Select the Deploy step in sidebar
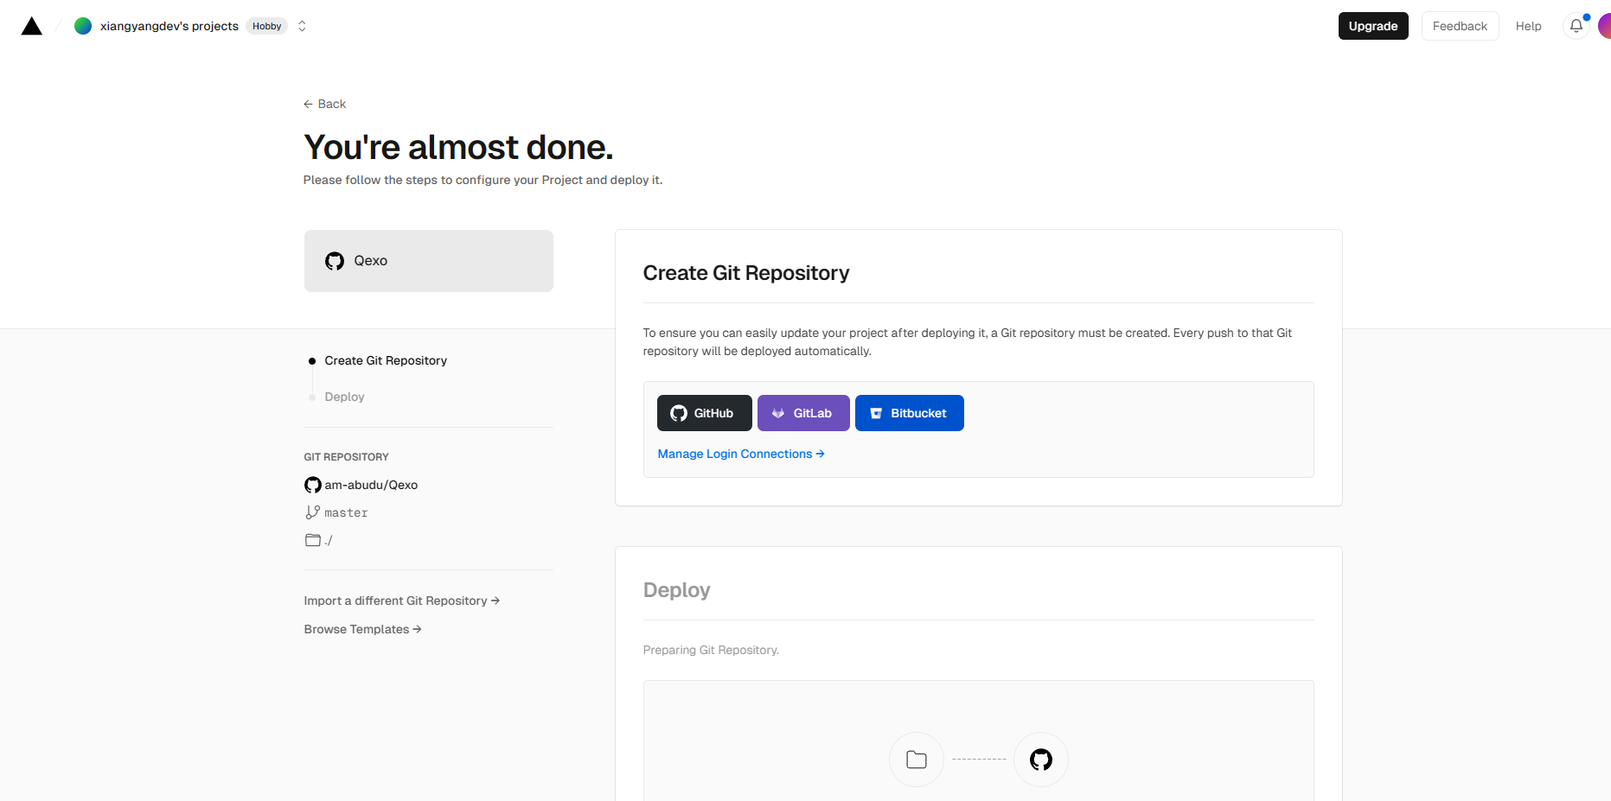This screenshot has height=801, width=1611. pyautogui.click(x=344, y=397)
